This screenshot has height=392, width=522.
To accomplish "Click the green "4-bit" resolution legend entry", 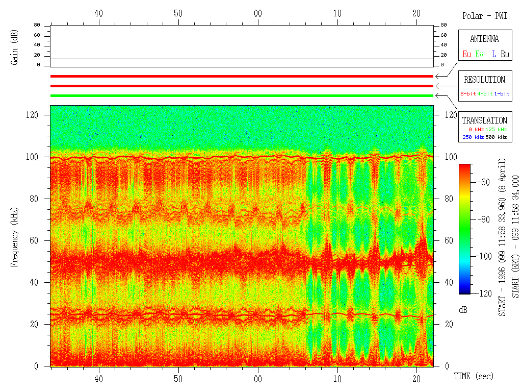I will pyautogui.click(x=485, y=94).
